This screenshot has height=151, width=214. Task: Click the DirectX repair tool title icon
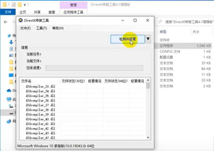(x=20, y=20)
